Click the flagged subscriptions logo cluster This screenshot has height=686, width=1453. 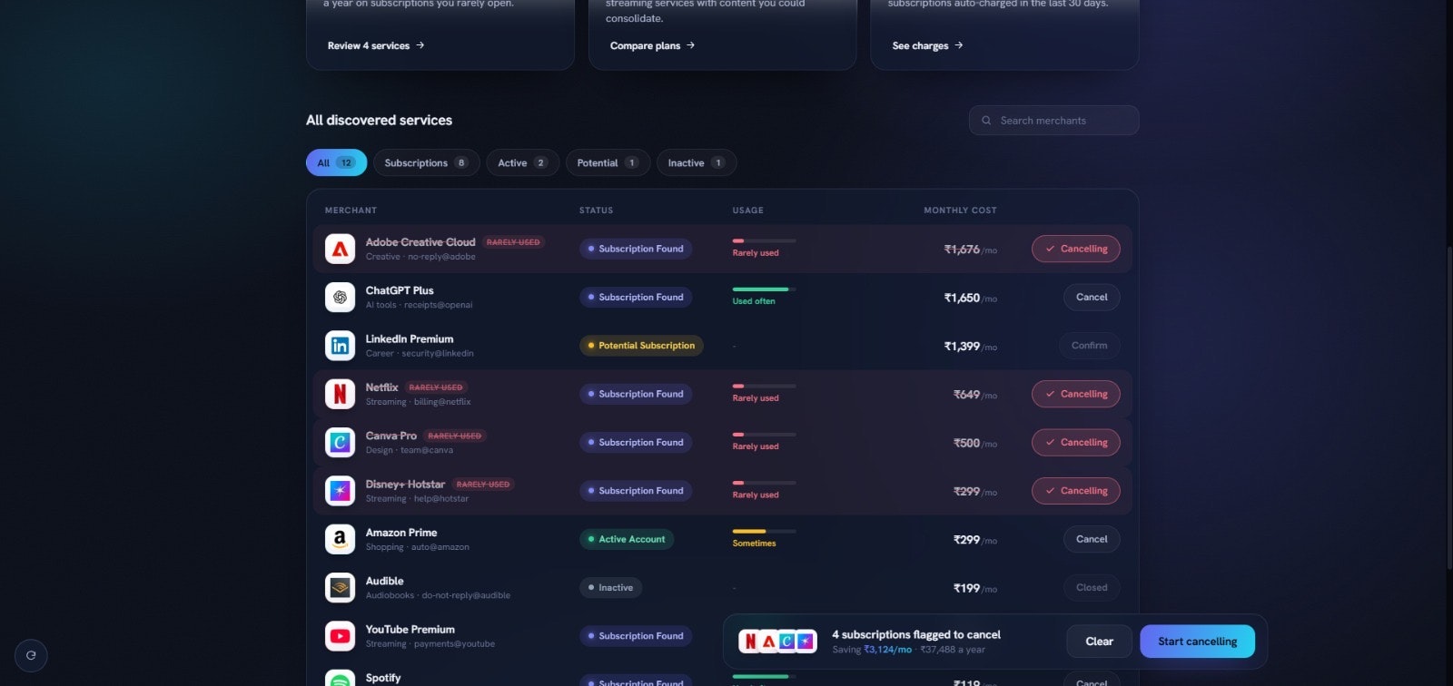777,642
